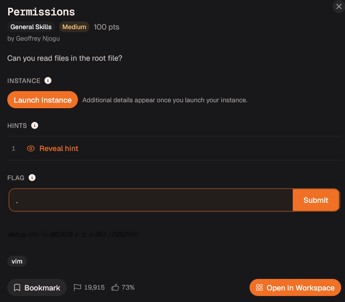Click the info icon next to INSTANCE

pos(48,80)
